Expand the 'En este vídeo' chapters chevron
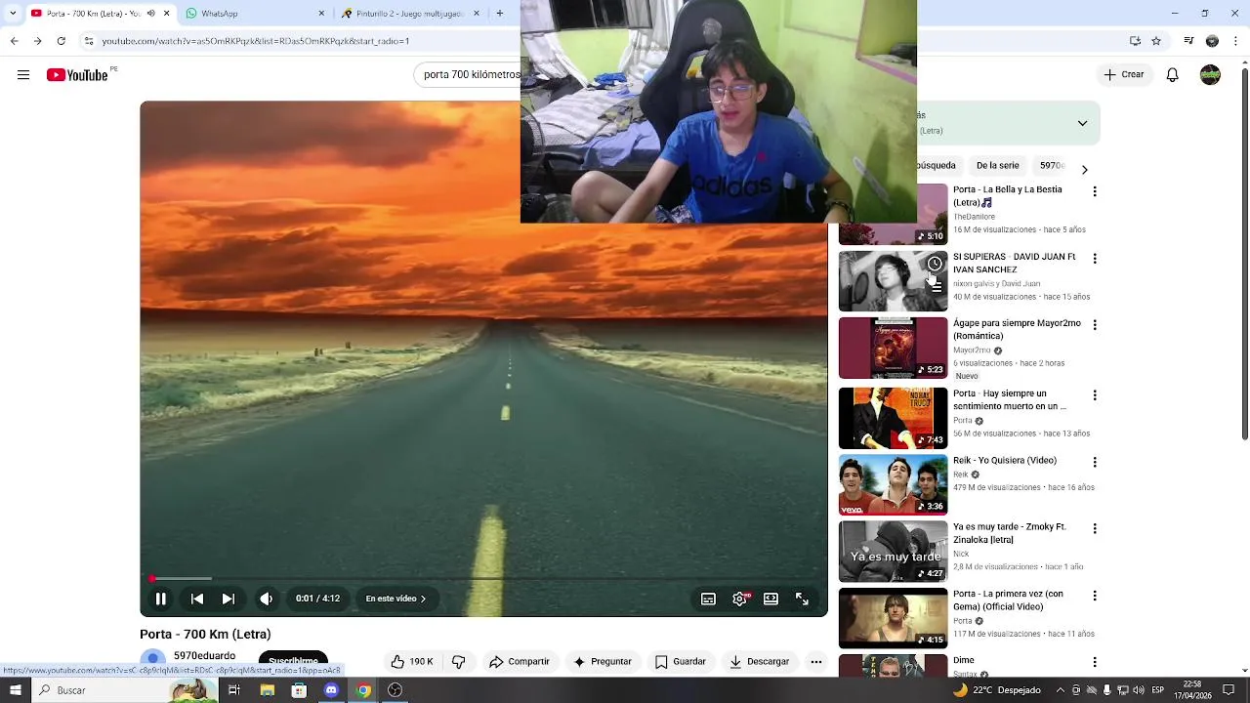This screenshot has height=703, width=1250. [x=396, y=599]
